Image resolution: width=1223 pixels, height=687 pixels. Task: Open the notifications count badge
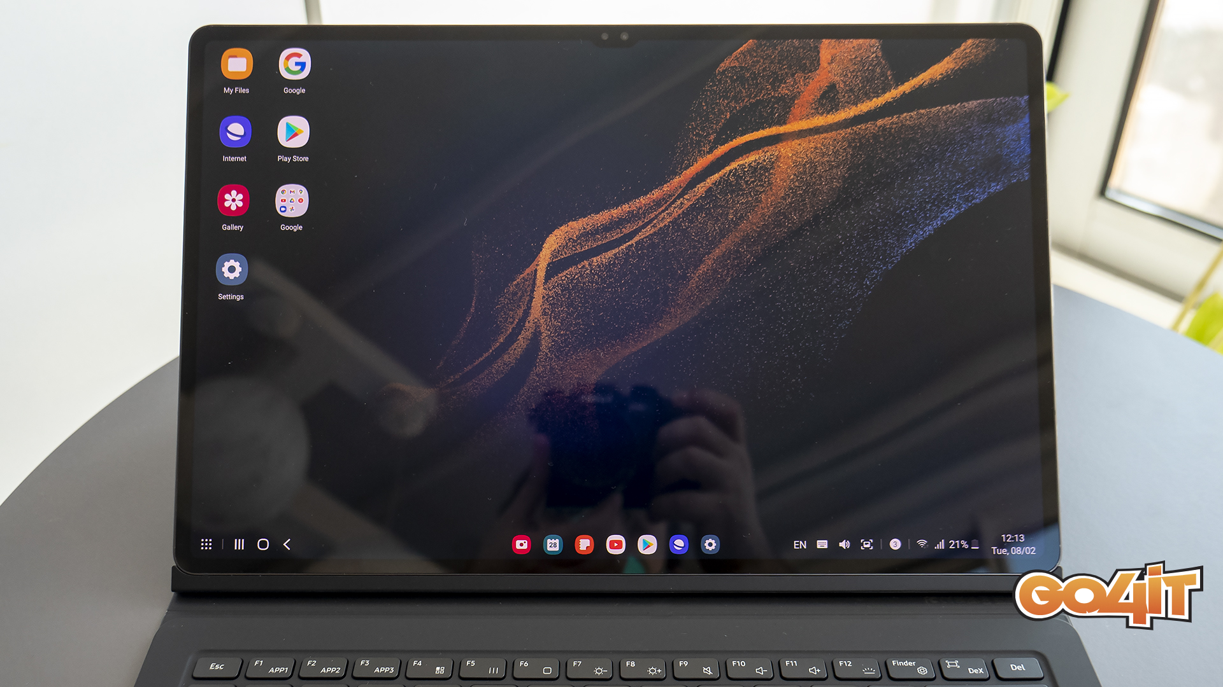point(895,545)
